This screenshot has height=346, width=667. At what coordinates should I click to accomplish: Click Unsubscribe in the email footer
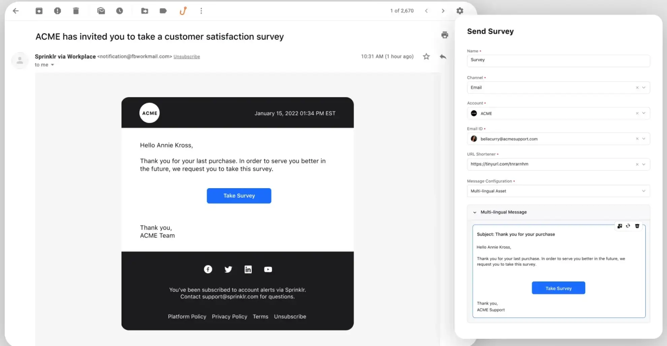pos(290,316)
